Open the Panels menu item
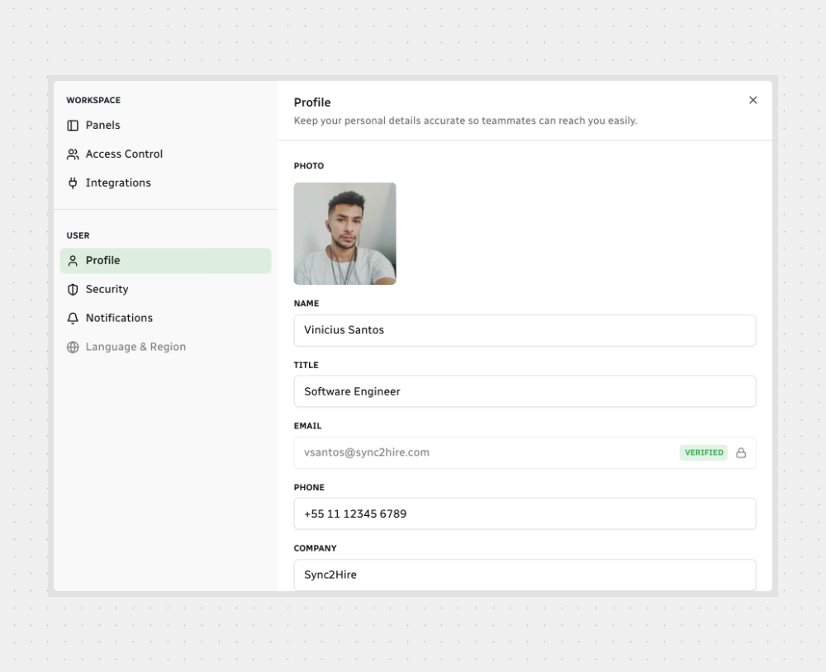The width and height of the screenshot is (826, 672). tap(165, 125)
